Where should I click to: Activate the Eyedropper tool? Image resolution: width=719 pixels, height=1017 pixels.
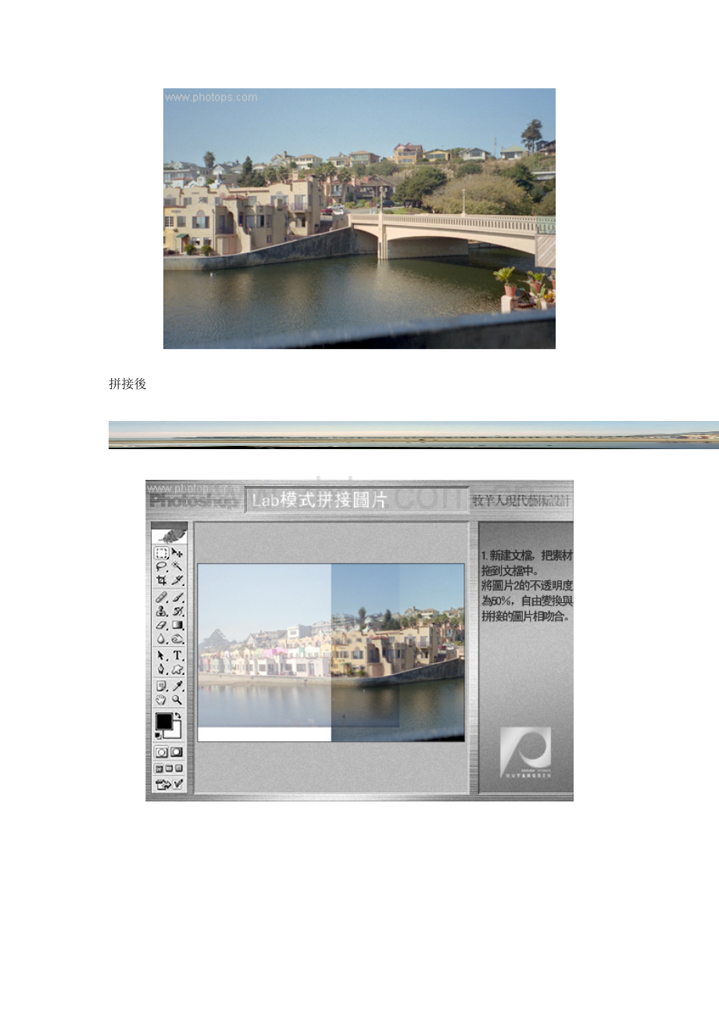(177, 686)
